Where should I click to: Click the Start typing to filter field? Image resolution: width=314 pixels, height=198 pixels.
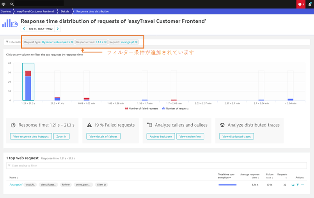[x=156, y=166]
